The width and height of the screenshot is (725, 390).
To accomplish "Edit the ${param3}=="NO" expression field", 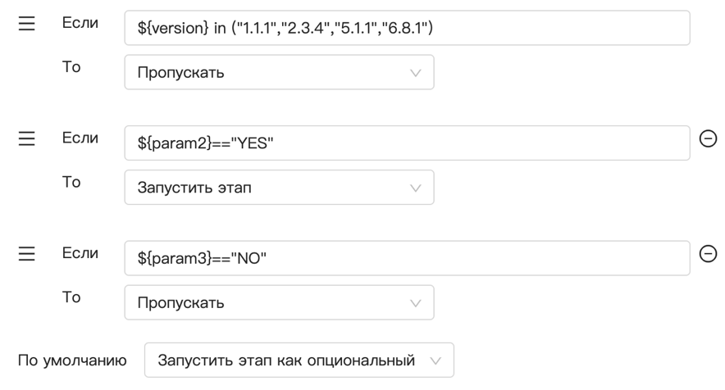I will (406, 258).
